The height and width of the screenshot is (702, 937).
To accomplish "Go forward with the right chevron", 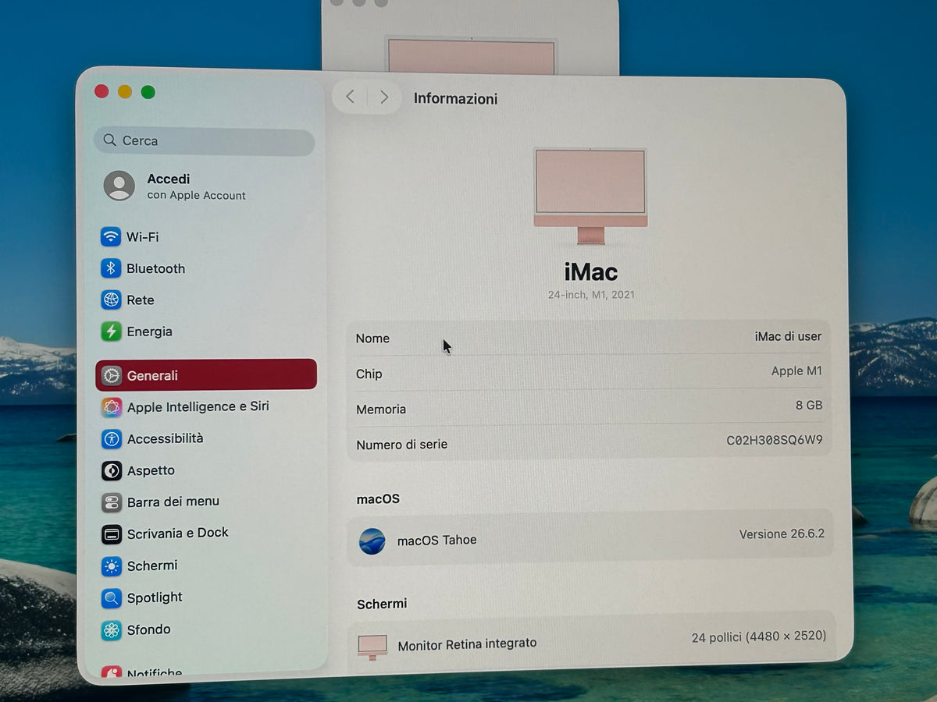I will click(x=384, y=97).
